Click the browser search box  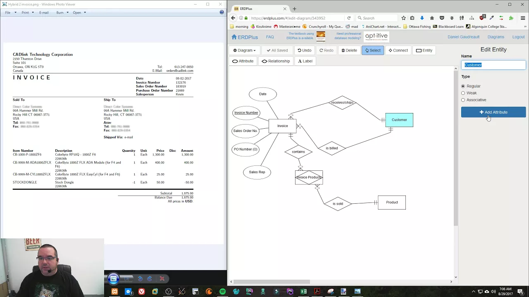(x=377, y=18)
